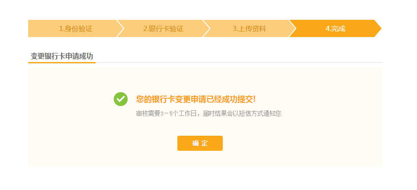This screenshot has height=190, width=417.
Task: Go to step 2.银行卡验证
Action: coord(163,28)
